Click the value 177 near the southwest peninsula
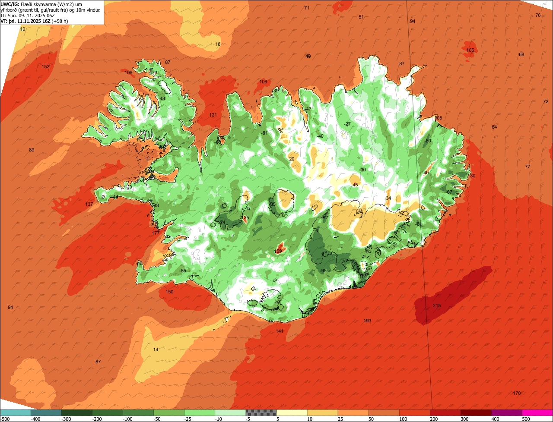Viewport: 553px width, 422px height. (x=156, y=233)
